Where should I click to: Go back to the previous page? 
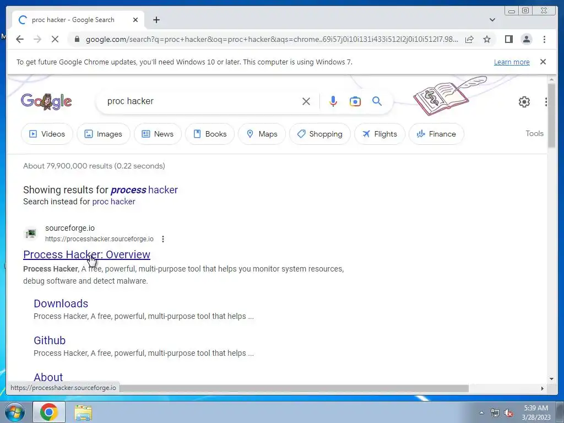[x=20, y=39]
